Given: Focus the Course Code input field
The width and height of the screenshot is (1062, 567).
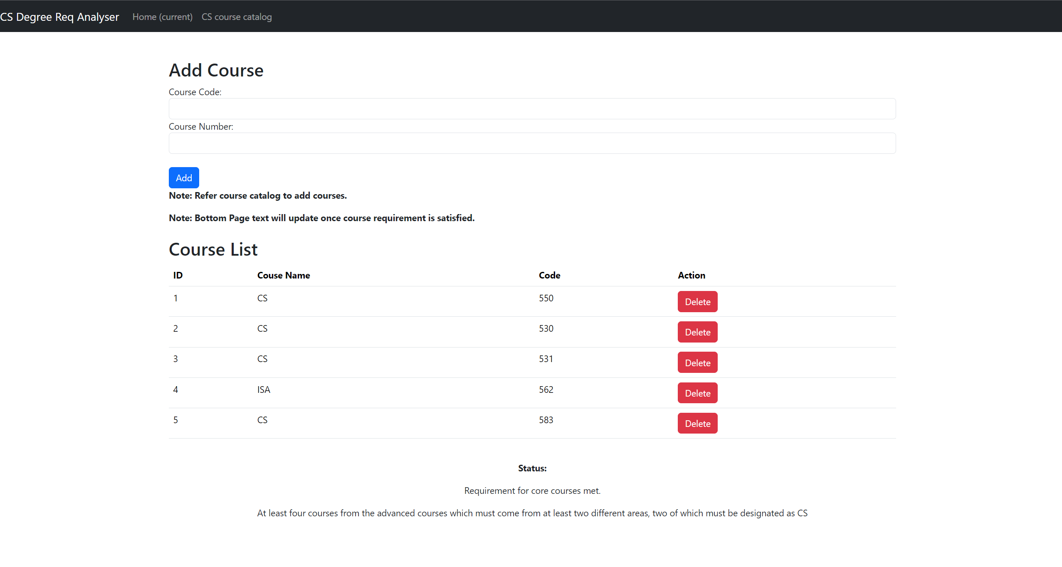Looking at the screenshot, I should [532, 108].
